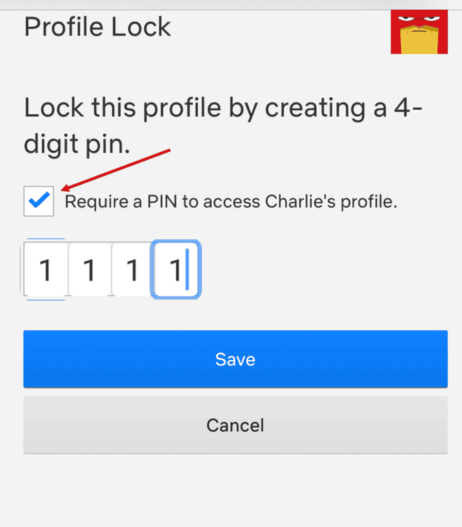Uncheck the Require a PIN checkbox
This screenshot has width=462, height=527.
pos(39,201)
